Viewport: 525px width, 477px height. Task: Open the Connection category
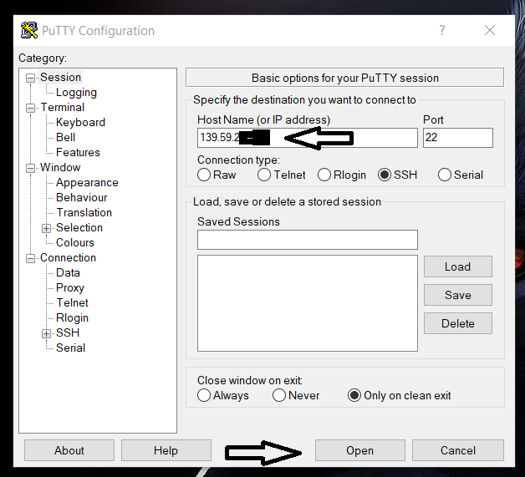[68, 257]
